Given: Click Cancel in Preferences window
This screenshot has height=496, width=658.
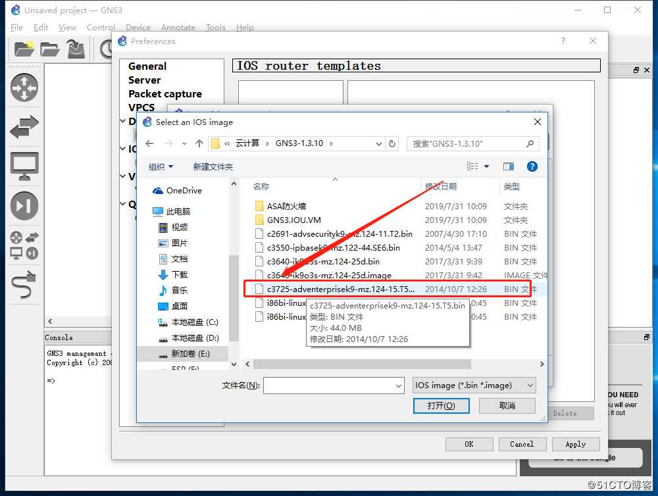Looking at the screenshot, I should pos(522,444).
